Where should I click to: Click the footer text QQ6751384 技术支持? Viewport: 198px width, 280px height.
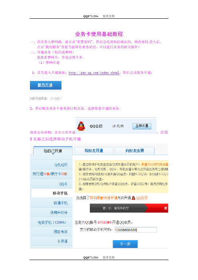tap(99, 257)
